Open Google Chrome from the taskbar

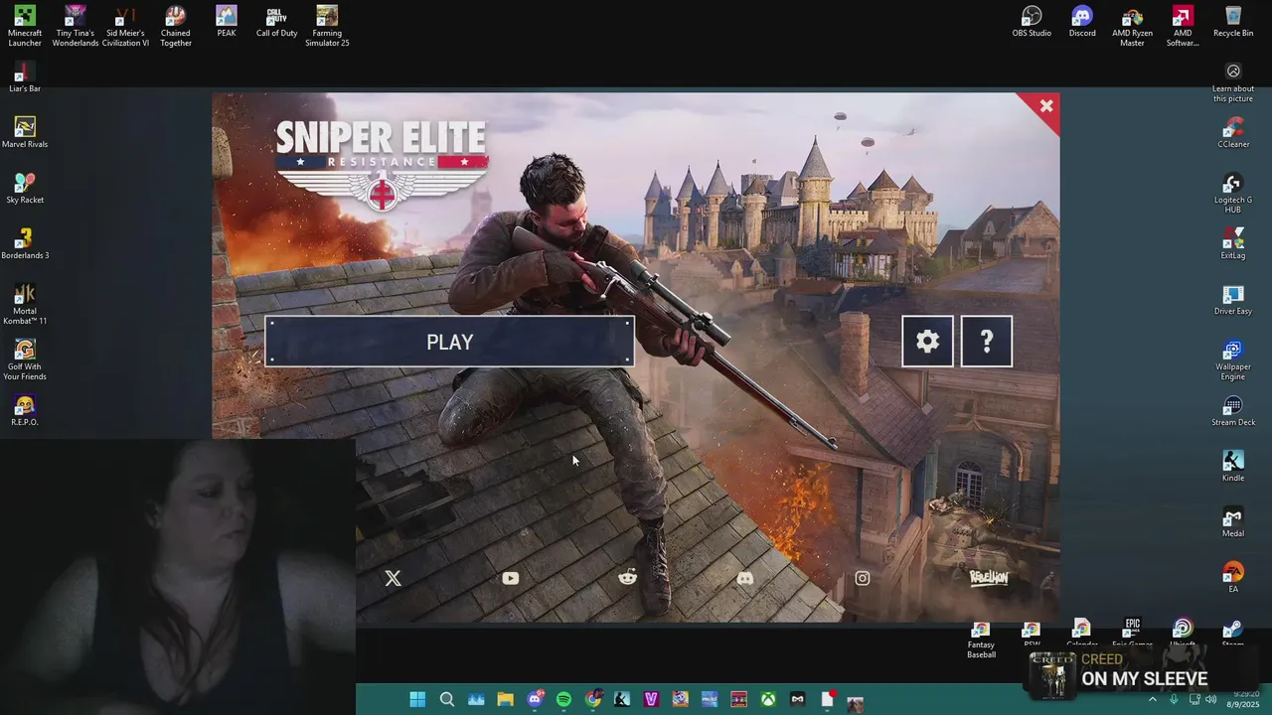click(x=593, y=699)
